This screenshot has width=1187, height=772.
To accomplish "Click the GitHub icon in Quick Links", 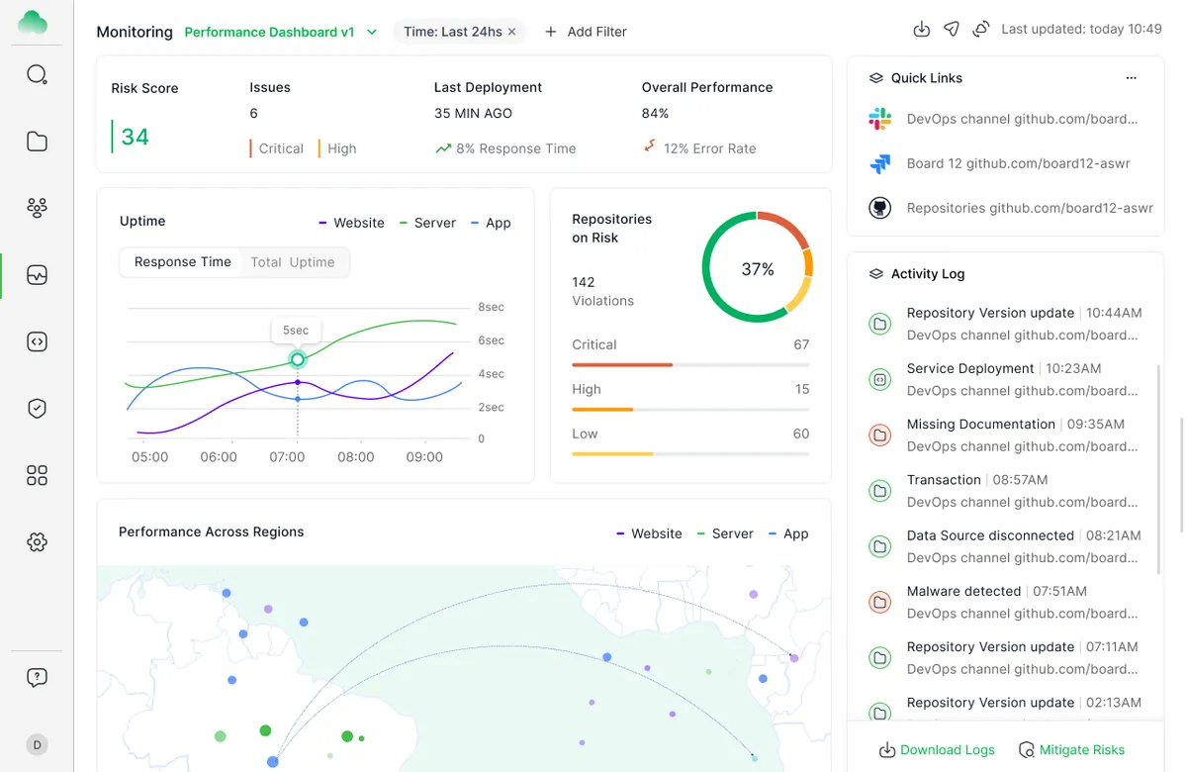I will pyautogui.click(x=880, y=208).
